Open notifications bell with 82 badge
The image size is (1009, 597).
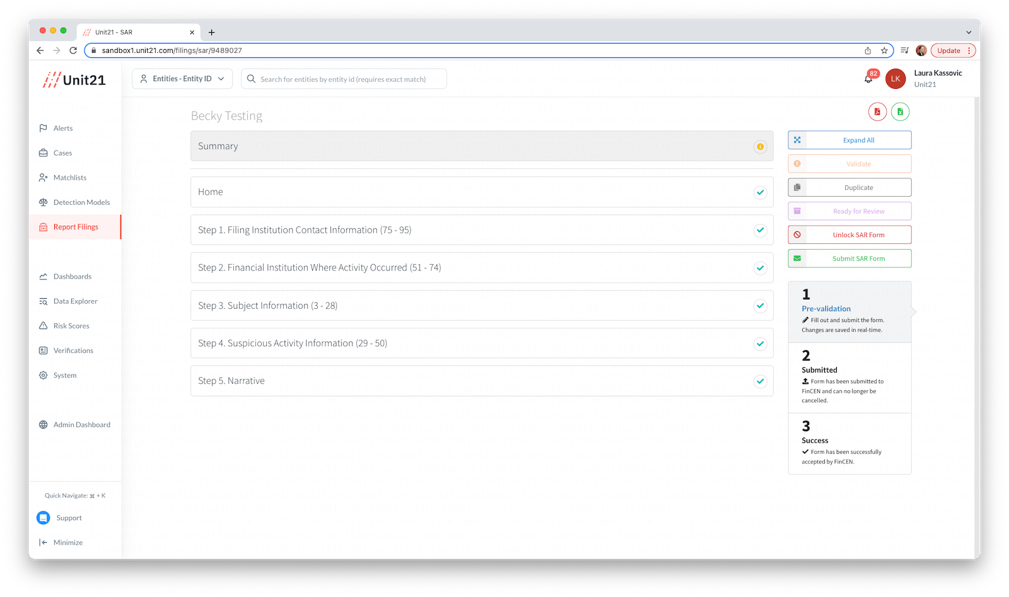[869, 78]
